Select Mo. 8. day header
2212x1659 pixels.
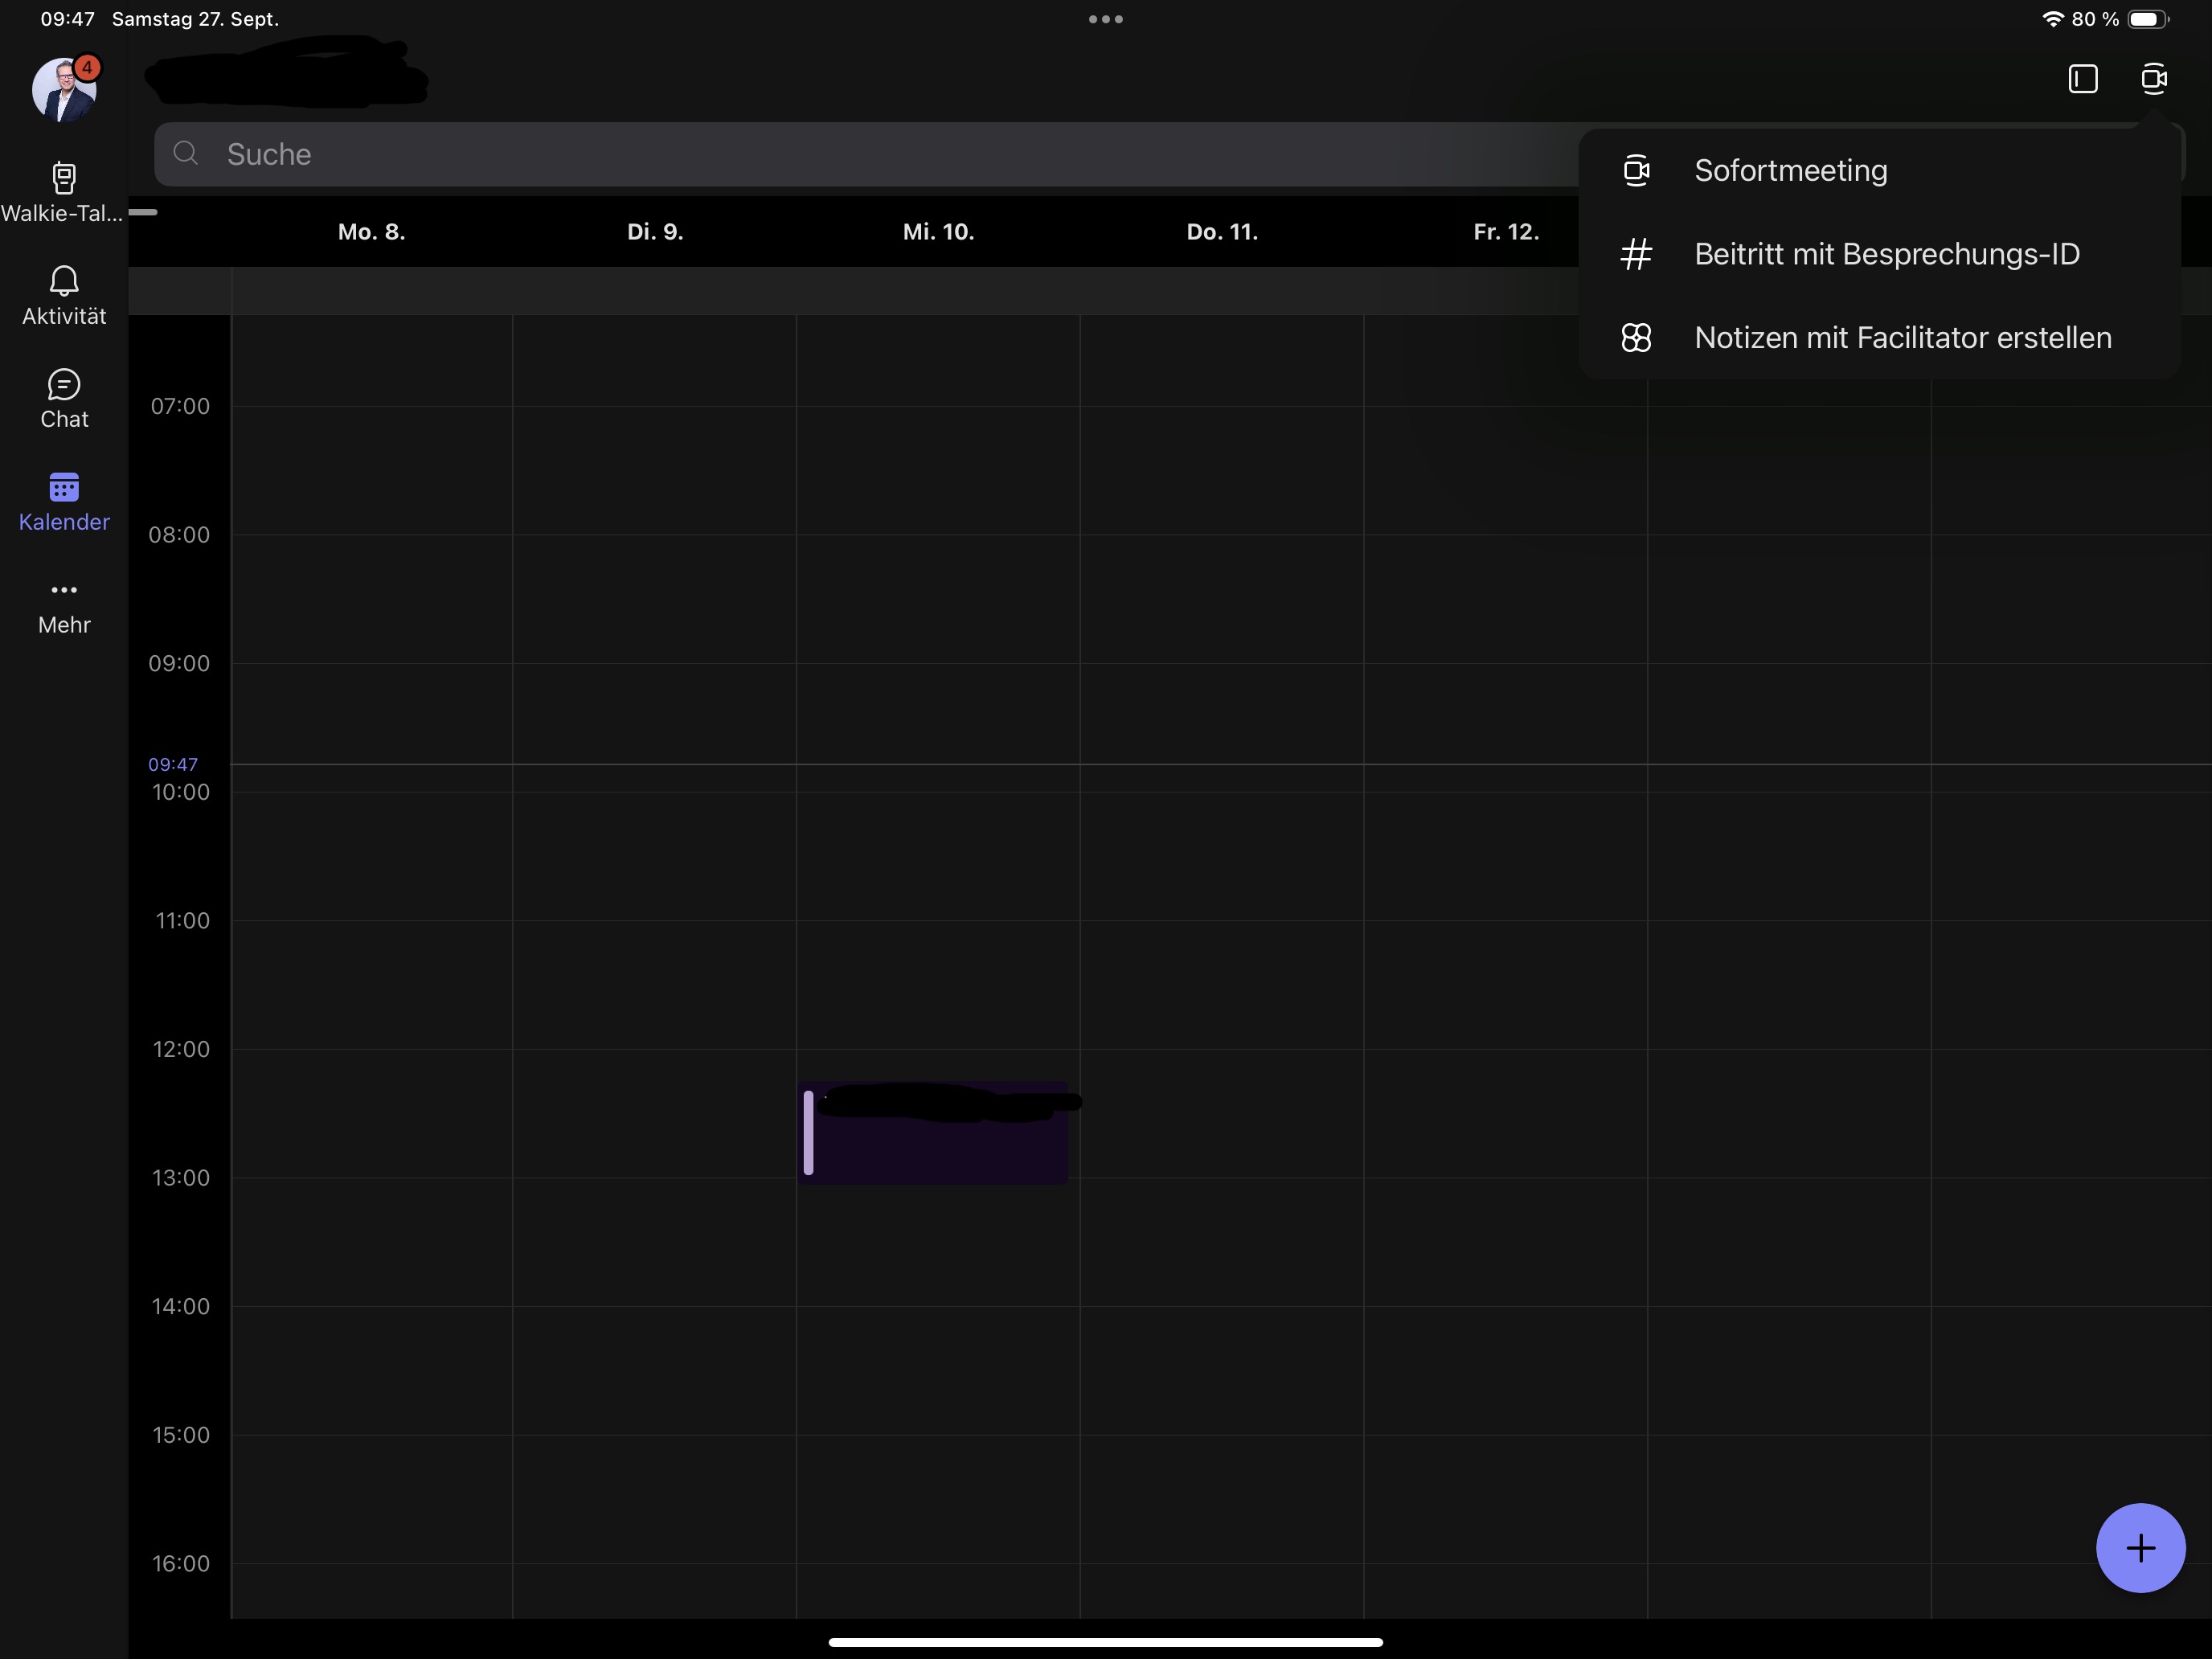tap(371, 232)
